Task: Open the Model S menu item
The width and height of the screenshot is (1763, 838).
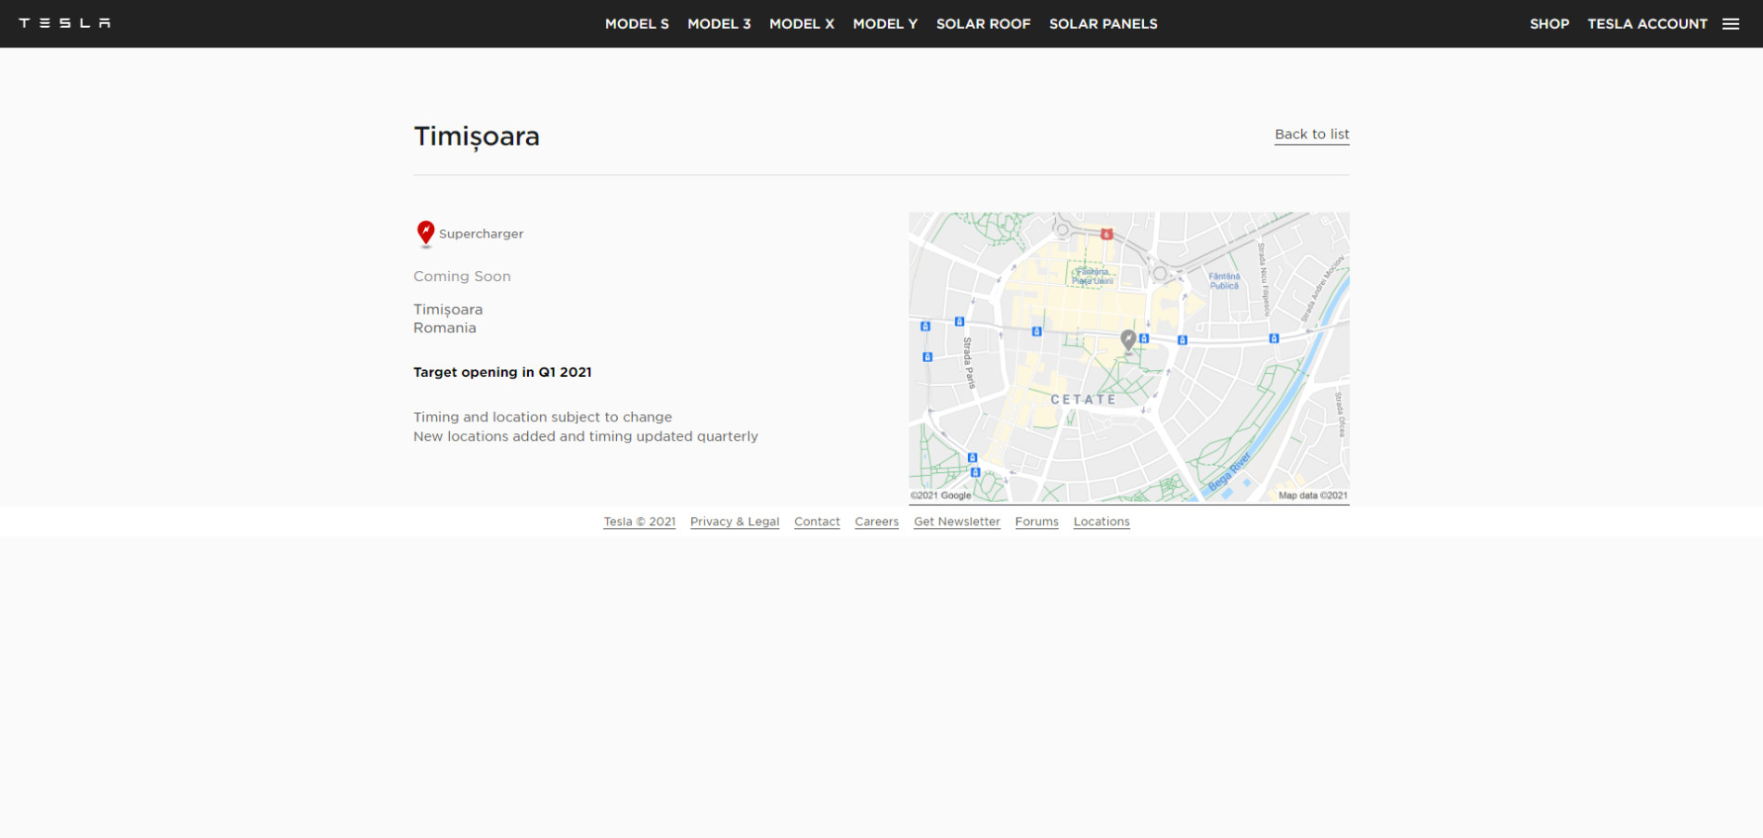Action: (x=637, y=24)
